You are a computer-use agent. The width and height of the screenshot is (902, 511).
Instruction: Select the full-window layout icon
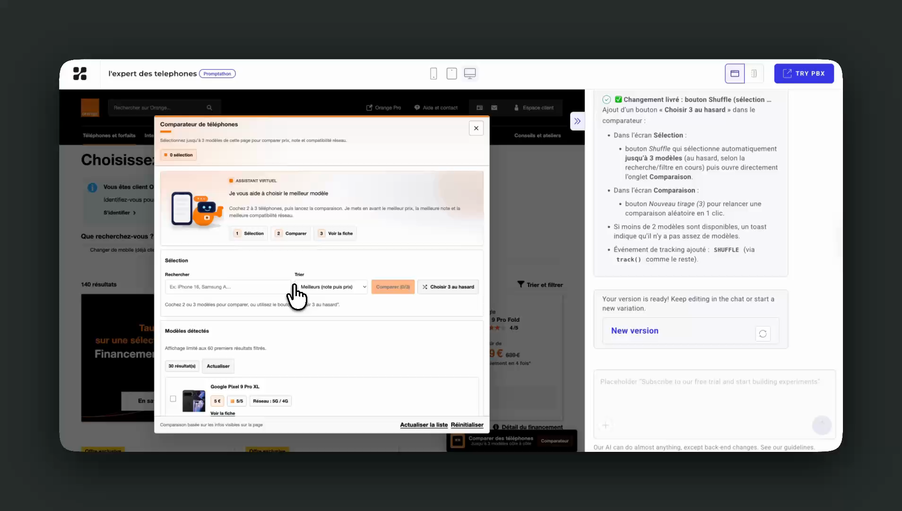tap(735, 73)
